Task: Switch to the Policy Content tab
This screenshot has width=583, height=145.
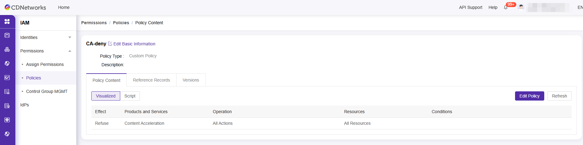Action: 106,80
